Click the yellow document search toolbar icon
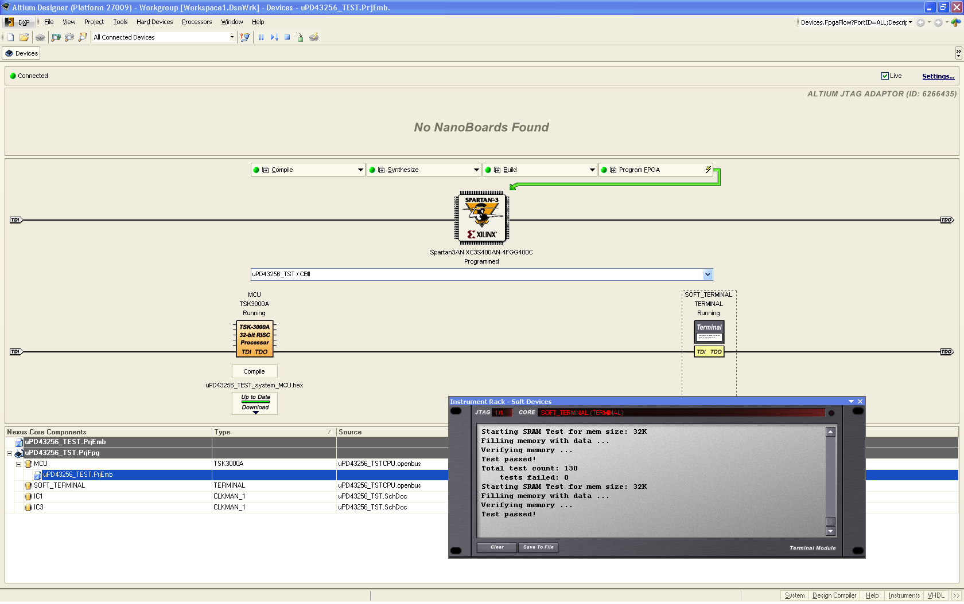964x604 pixels. (83, 37)
